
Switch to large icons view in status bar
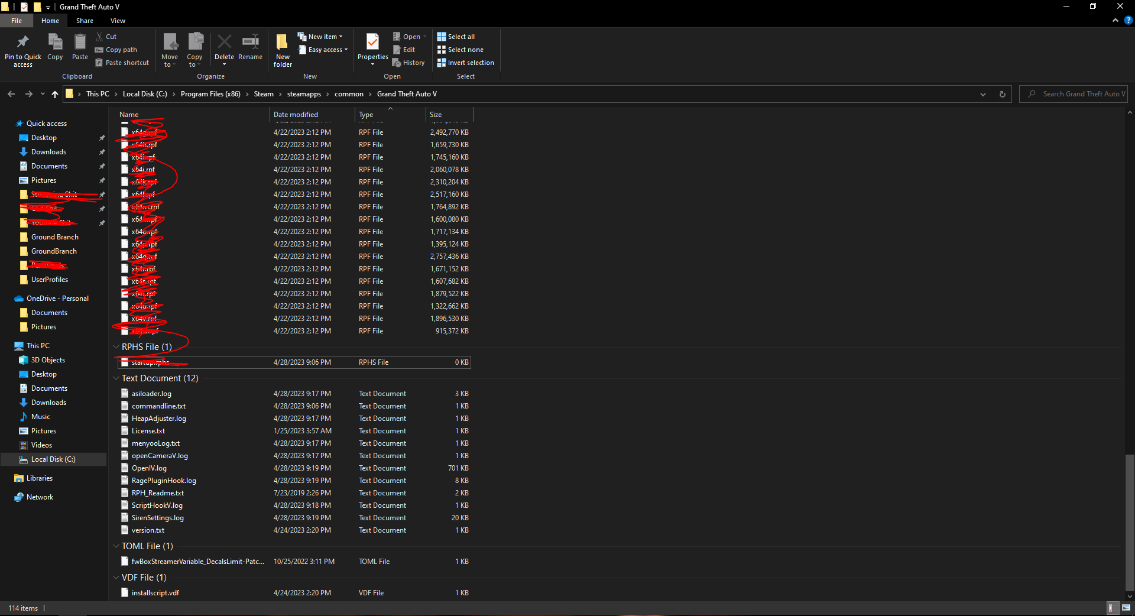1126,608
